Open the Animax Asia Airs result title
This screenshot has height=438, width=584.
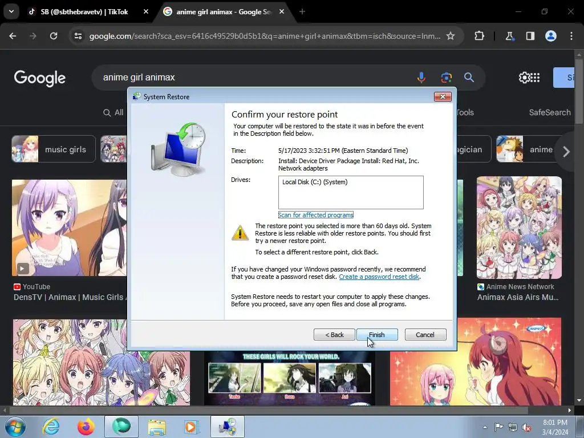point(518,297)
